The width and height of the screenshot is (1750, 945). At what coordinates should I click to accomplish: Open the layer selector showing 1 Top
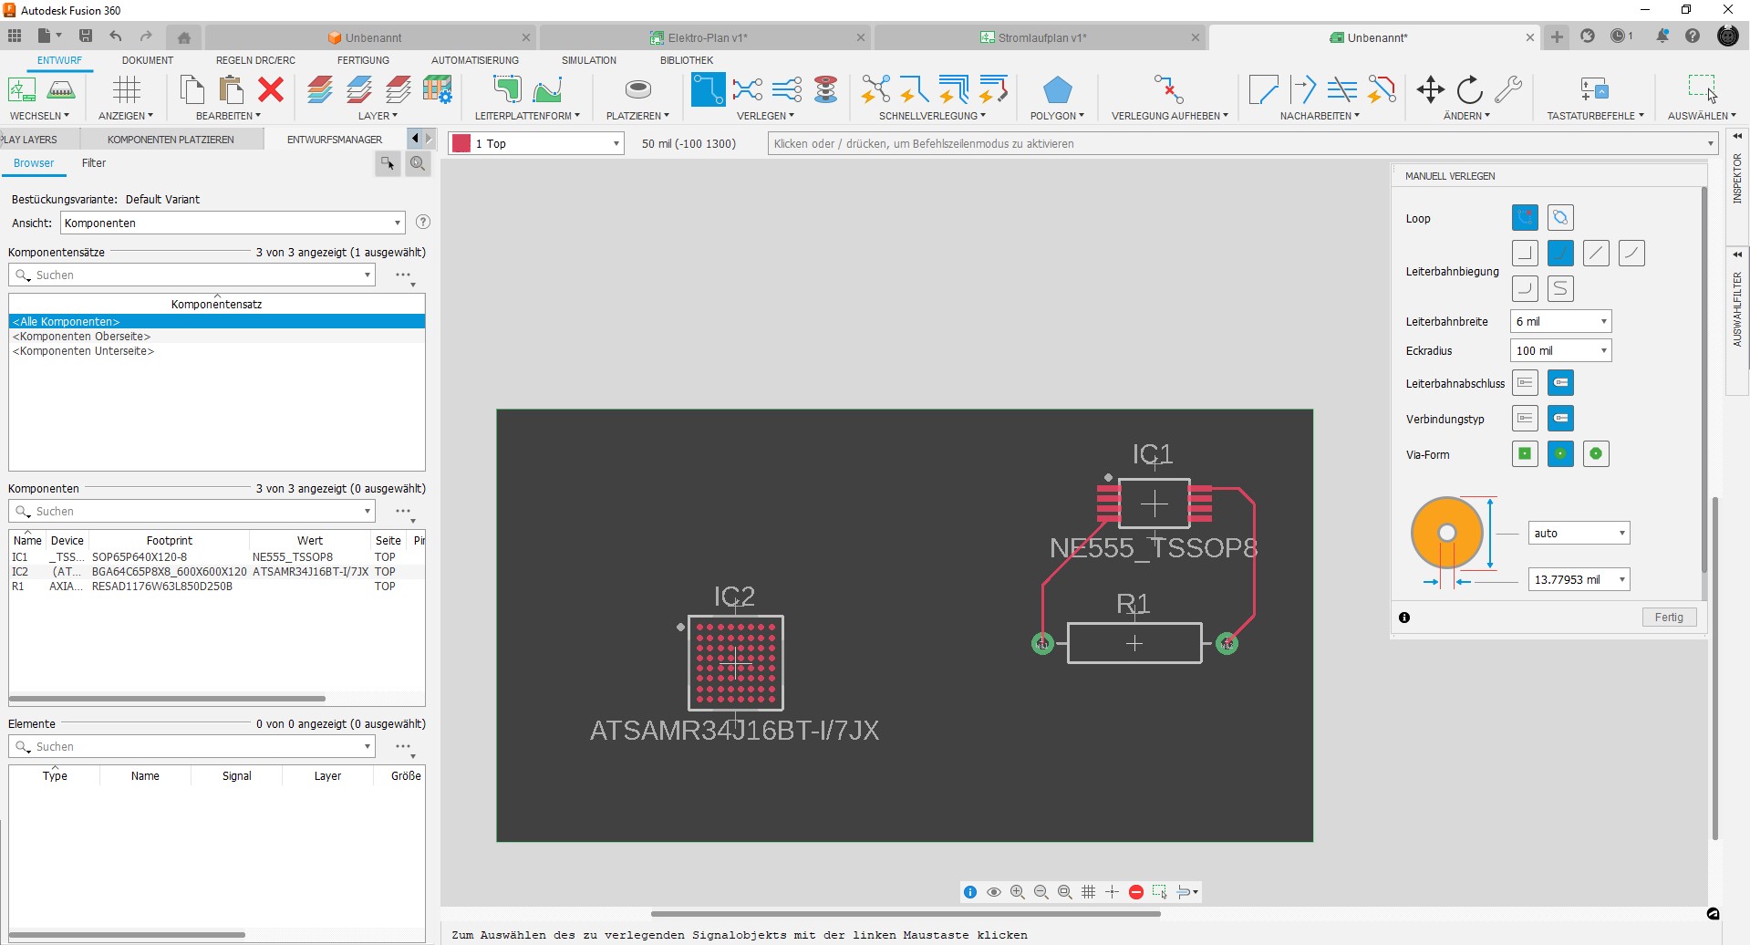535,143
